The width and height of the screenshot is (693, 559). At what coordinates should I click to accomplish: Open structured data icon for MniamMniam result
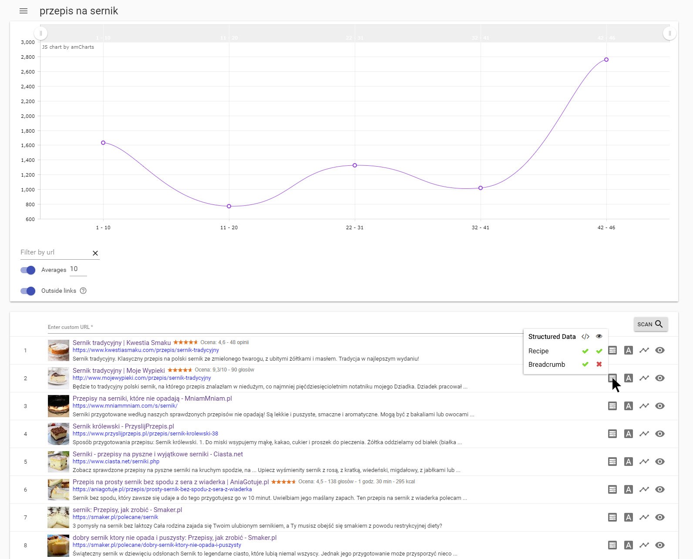(x=612, y=406)
